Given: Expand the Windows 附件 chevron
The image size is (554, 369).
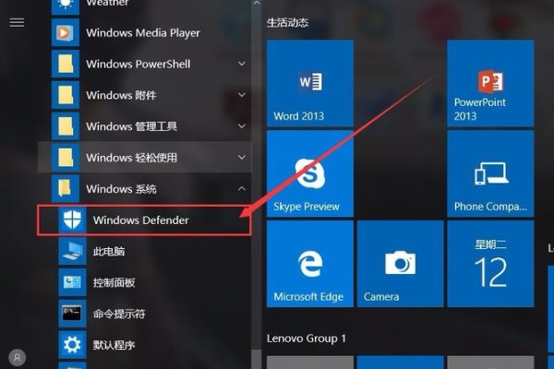Looking at the screenshot, I should pyautogui.click(x=242, y=95).
